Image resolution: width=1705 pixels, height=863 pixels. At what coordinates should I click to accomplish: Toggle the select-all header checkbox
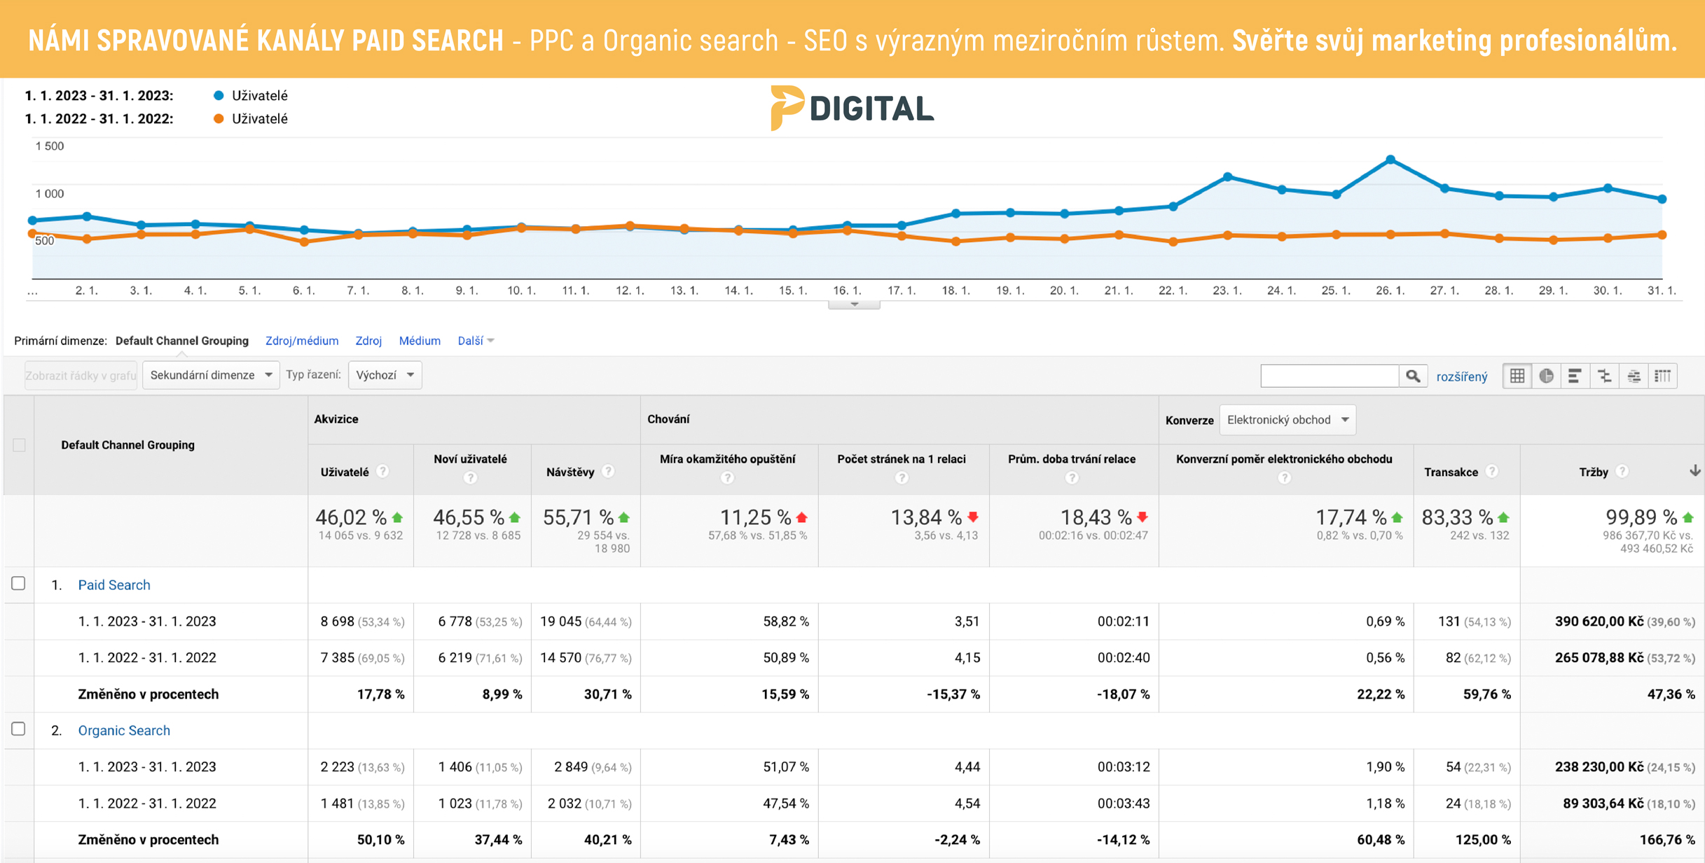point(19,444)
